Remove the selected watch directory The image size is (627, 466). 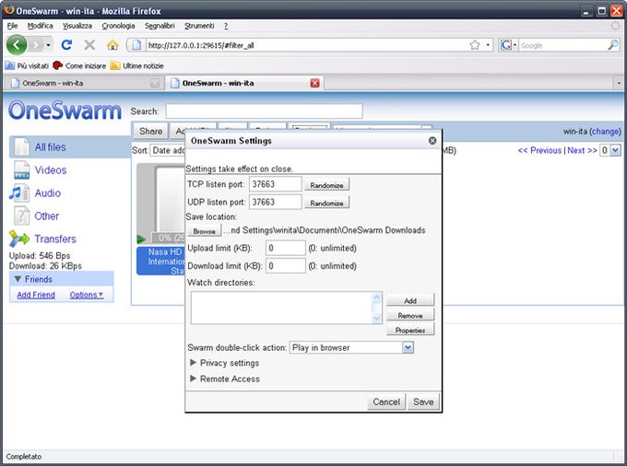[x=410, y=316]
